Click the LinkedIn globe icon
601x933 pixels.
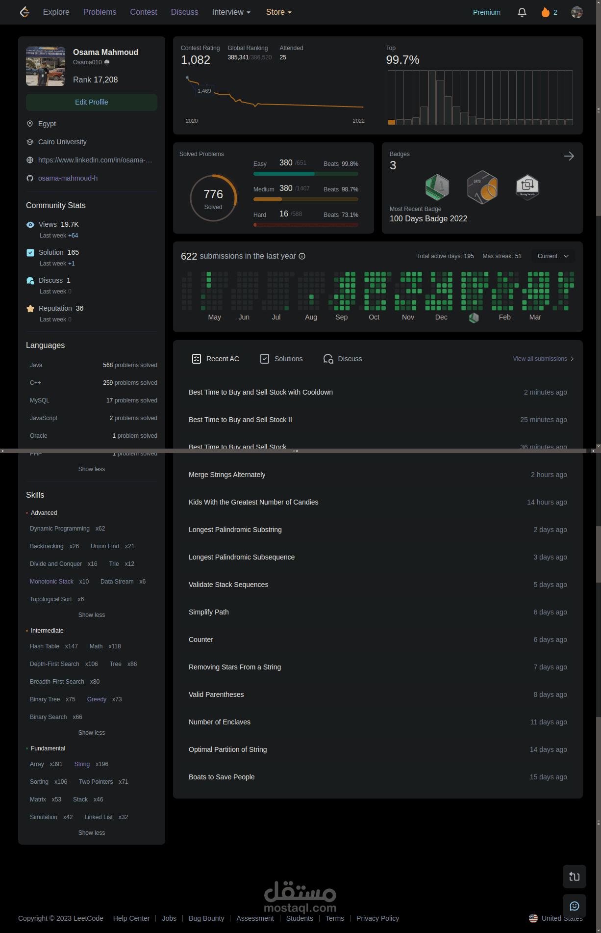click(30, 160)
